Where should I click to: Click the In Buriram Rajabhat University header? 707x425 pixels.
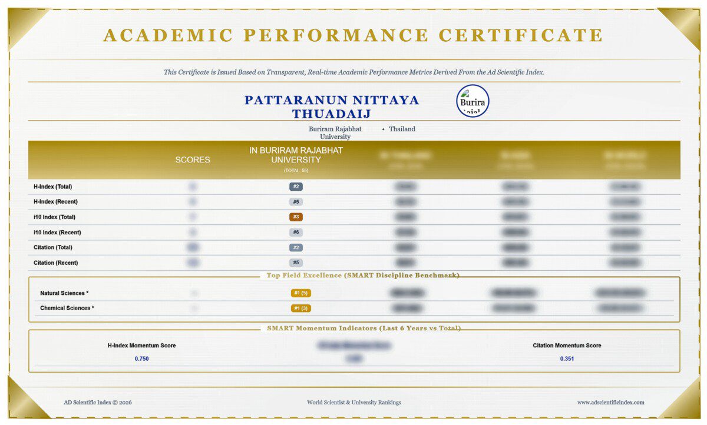(x=296, y=155)
